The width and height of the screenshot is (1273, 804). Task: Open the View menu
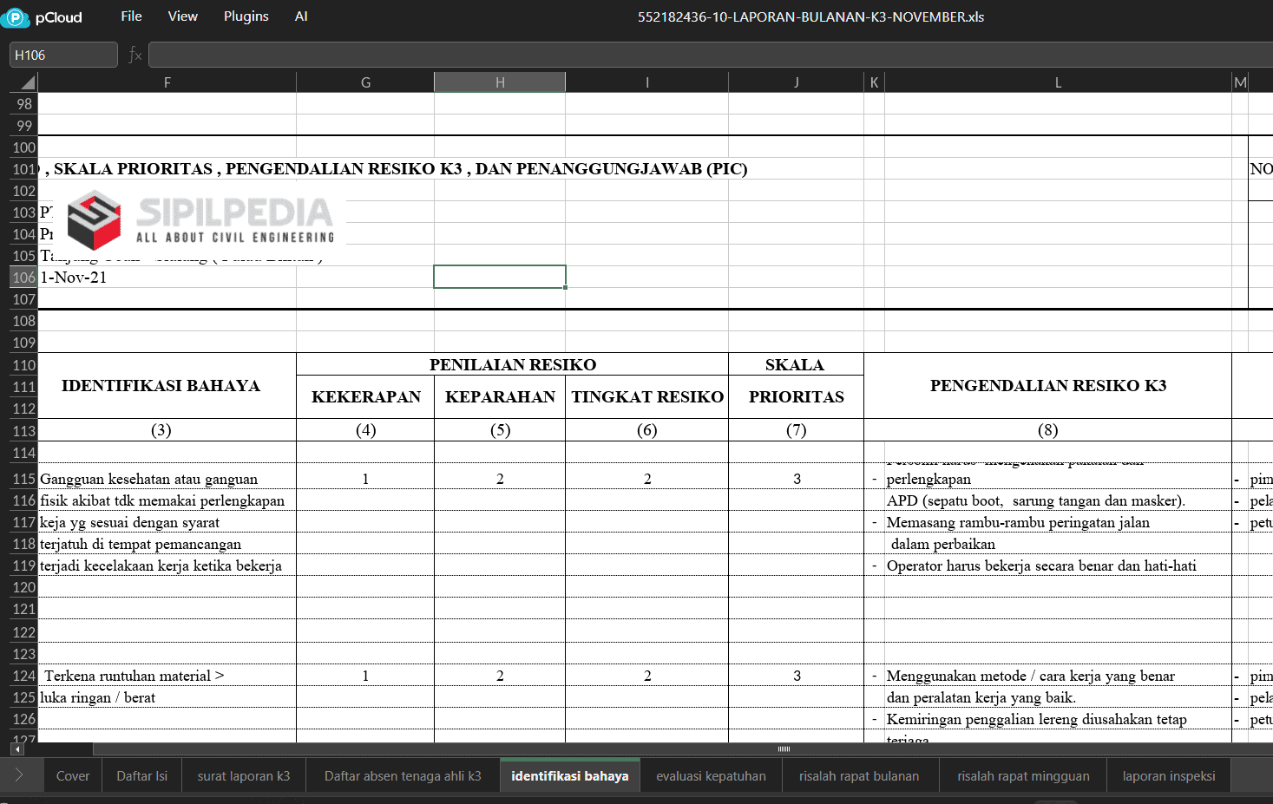pyautogui.click(x=182, y=16)
